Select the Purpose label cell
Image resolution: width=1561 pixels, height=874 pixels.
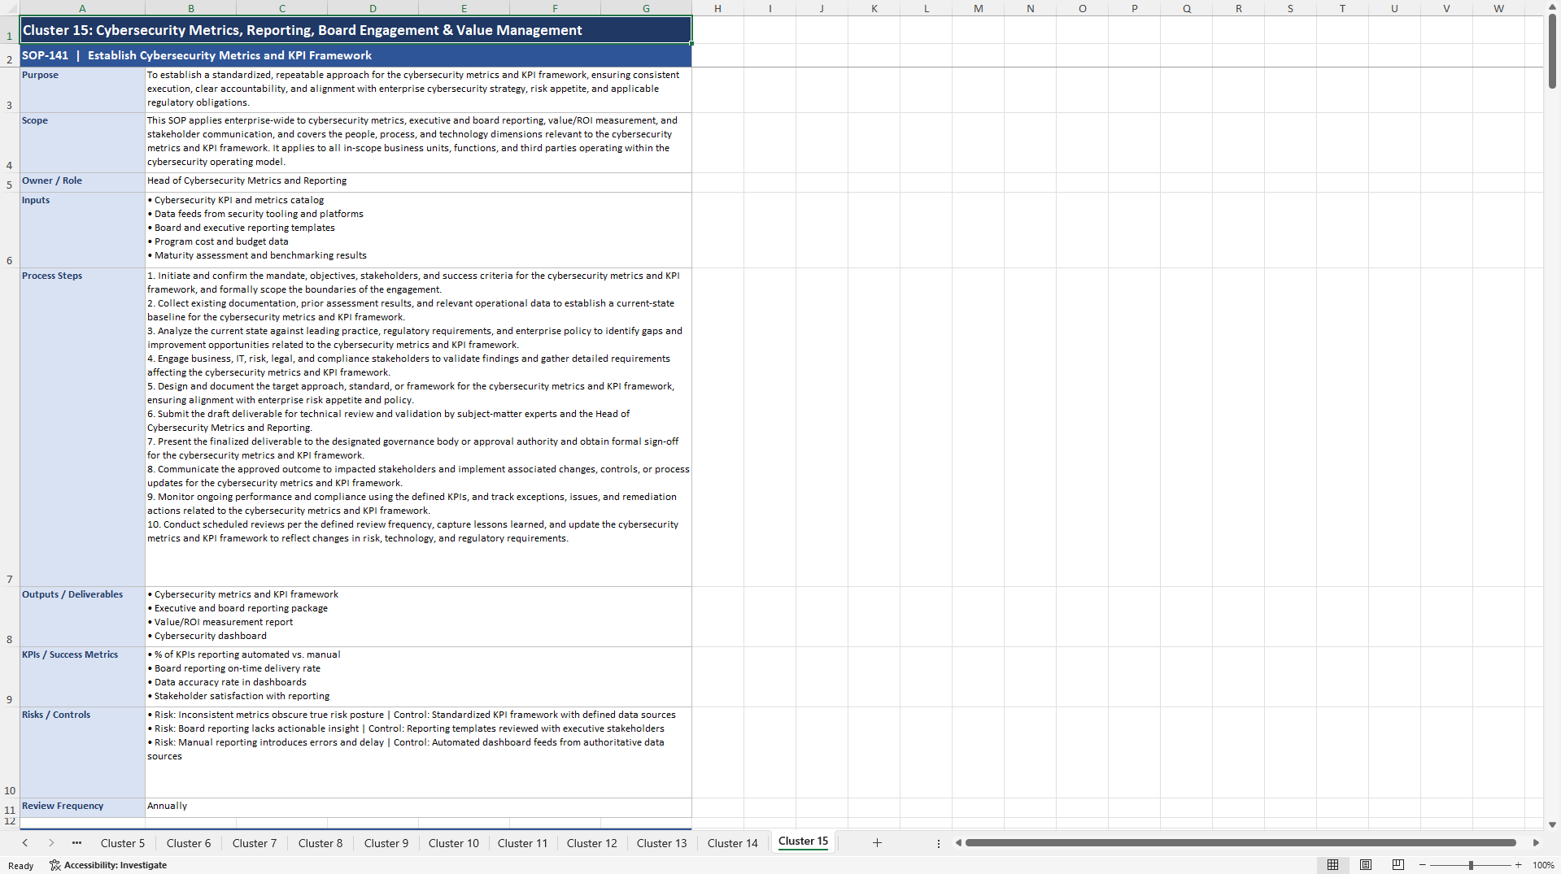click(x=82, y=89)
